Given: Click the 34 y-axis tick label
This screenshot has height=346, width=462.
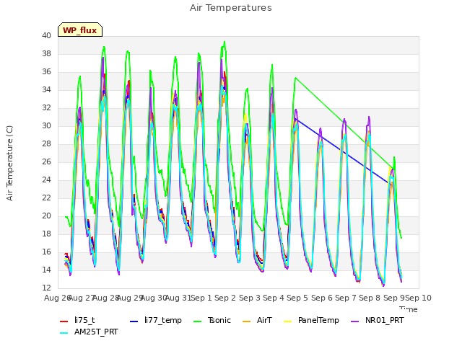Looking at the screenshot, I should (x=46, y=89).
